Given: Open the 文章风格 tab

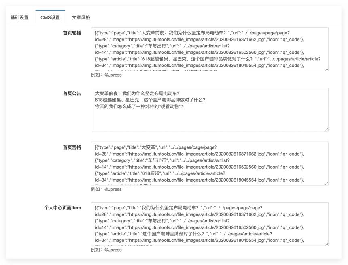Looking at the screenshot, I should [x=81, y=17].
